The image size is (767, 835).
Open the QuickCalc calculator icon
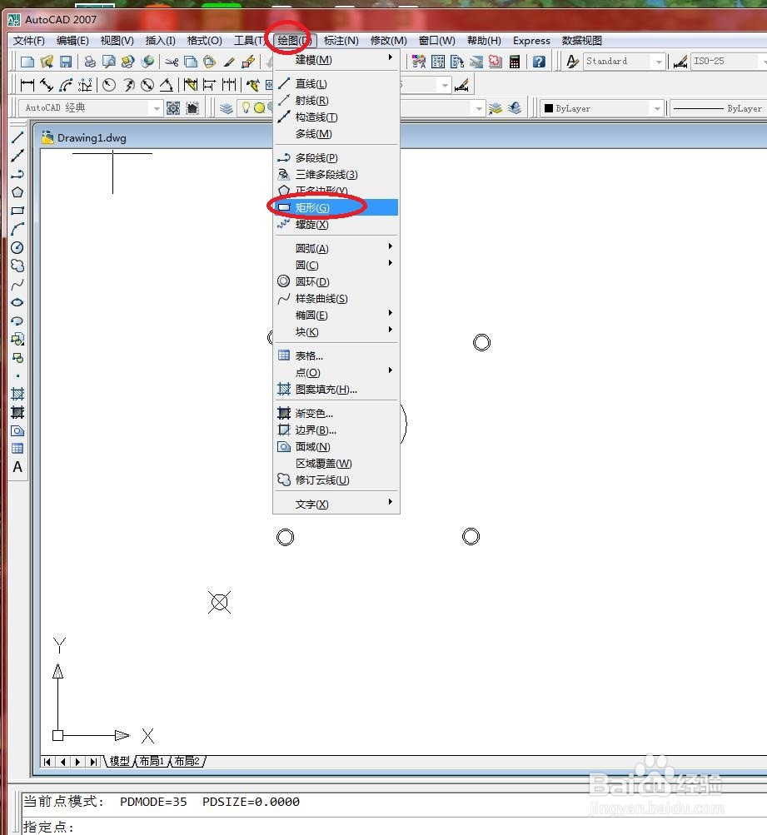(x=515, y=62)
